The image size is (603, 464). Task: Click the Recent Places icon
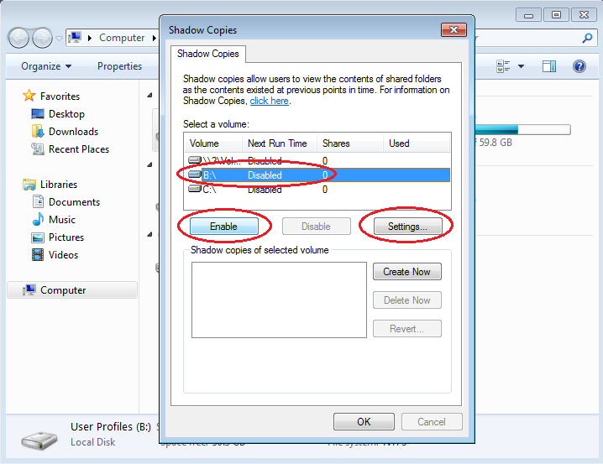pos(38,149)
